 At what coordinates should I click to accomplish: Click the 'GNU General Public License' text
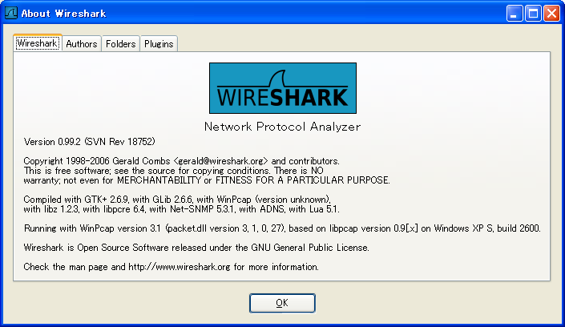tap(310, 248)
